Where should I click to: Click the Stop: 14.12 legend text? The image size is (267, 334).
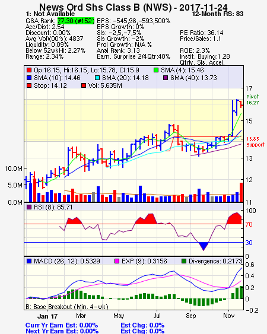[x=50, y=85]
